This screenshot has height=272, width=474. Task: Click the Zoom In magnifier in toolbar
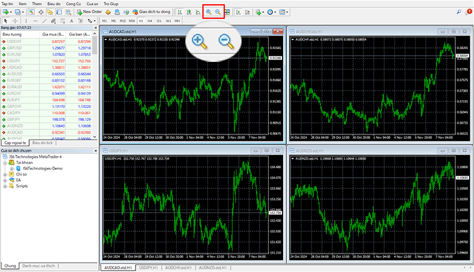(208, 12)
